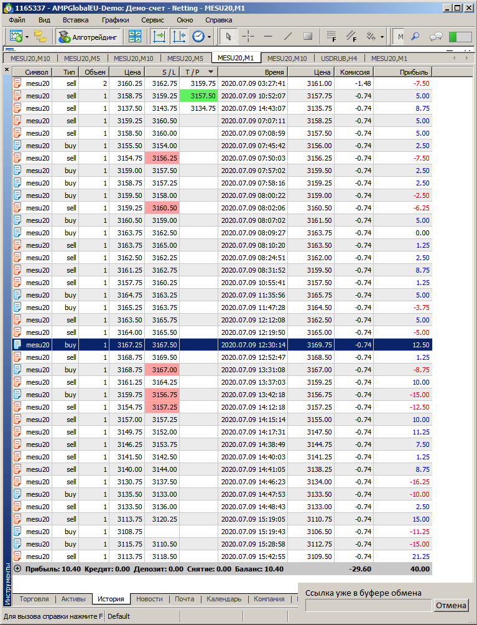This screenshot has height=625, width=477.
Task: Click green T/P cell 3157.50
Action: pyautogui.click(x=198, y=96)
